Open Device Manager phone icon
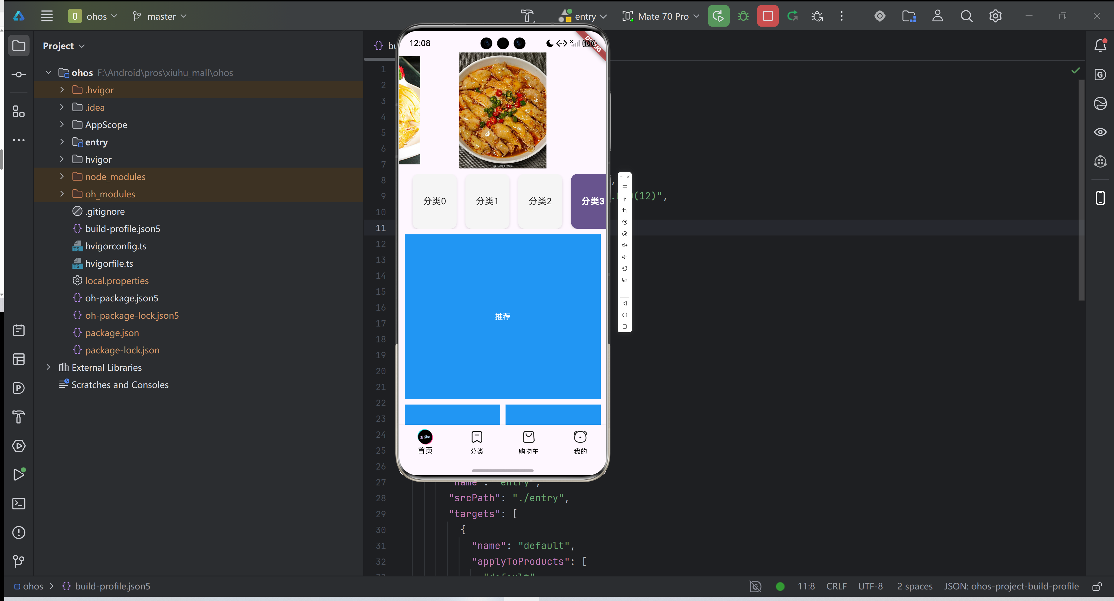 pyautogui.click(x=1100, y=198)
